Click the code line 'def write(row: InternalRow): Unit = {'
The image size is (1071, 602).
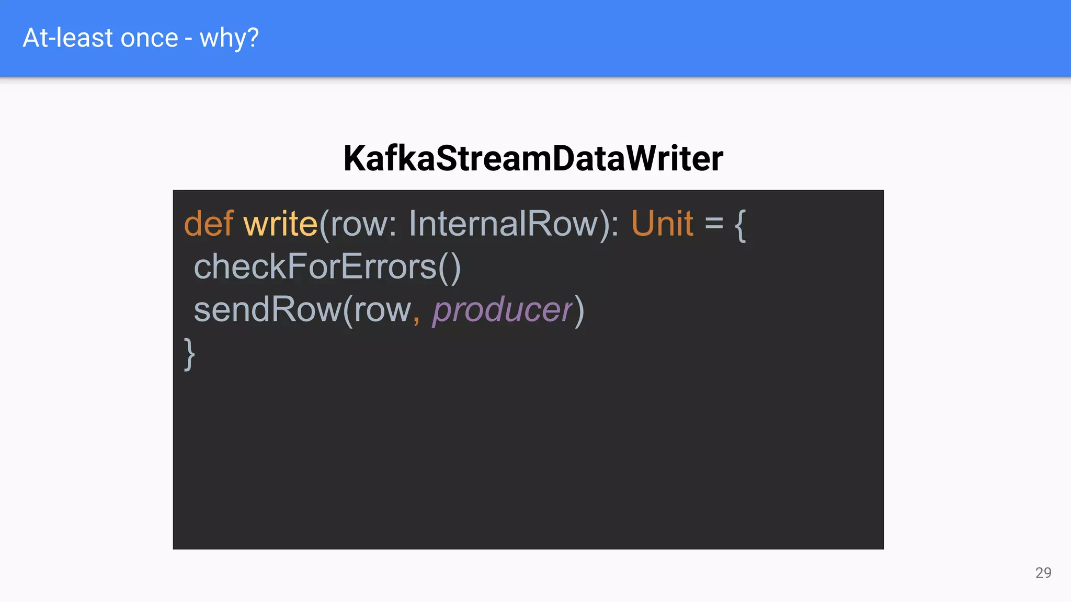pyautogui.click(x=465, y=224)
